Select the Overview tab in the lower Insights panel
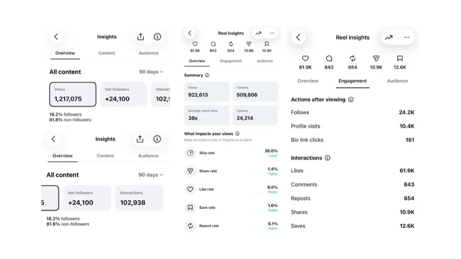Screen dimensions: 461x259 coord(63,156)
